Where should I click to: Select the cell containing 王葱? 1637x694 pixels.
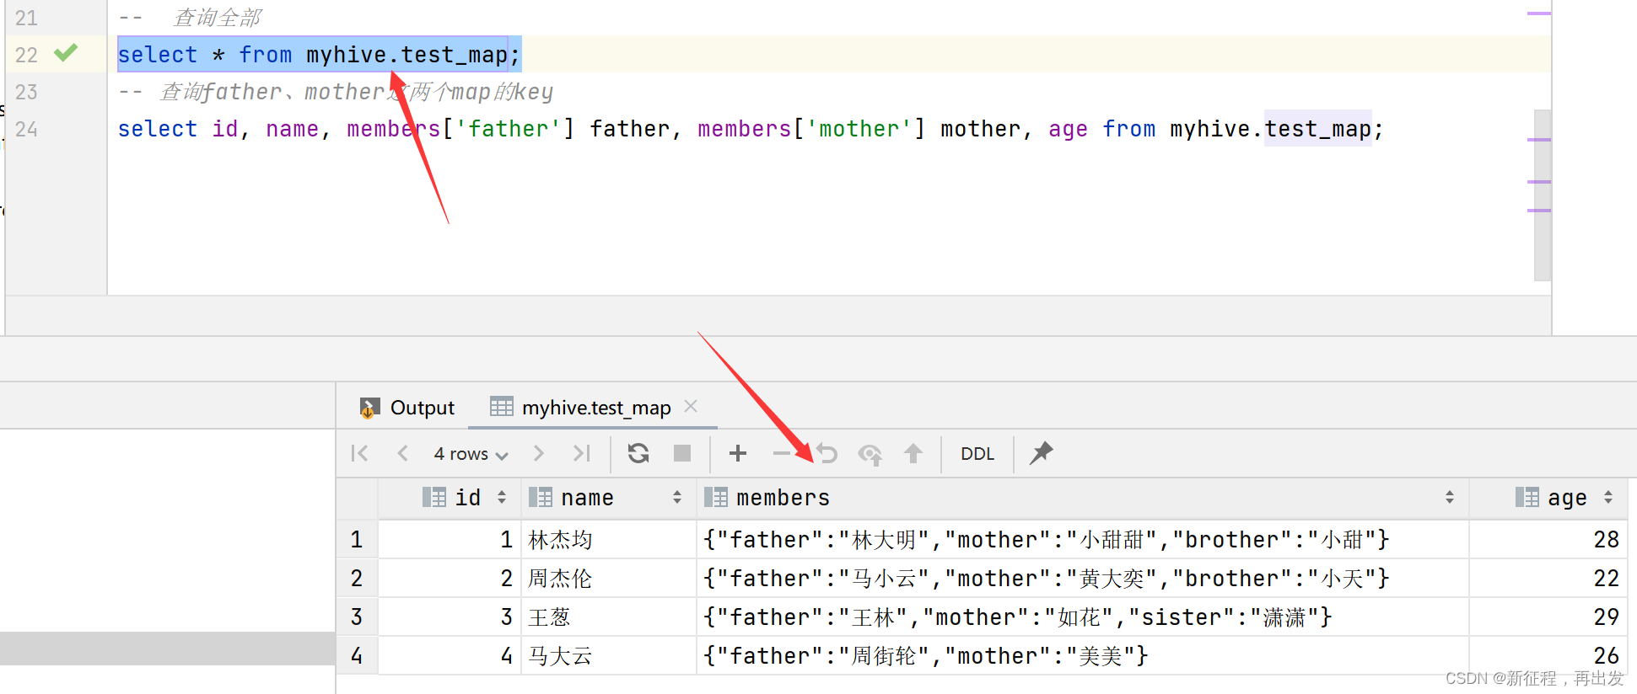[609, 617]
